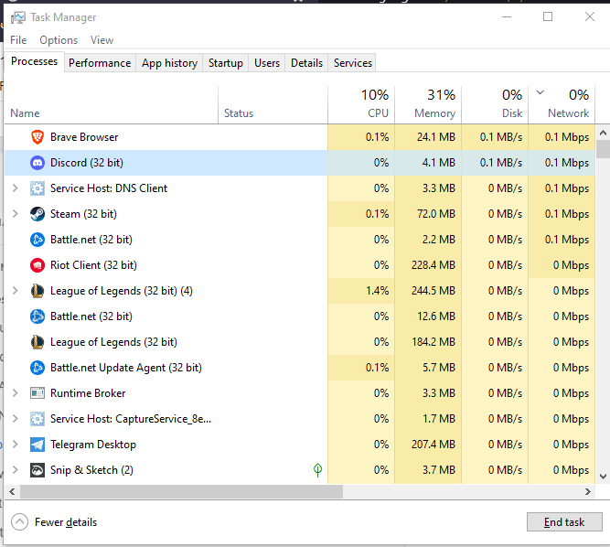Sort by the Network column header
610x547 pixels.
[x=562, y=105]
